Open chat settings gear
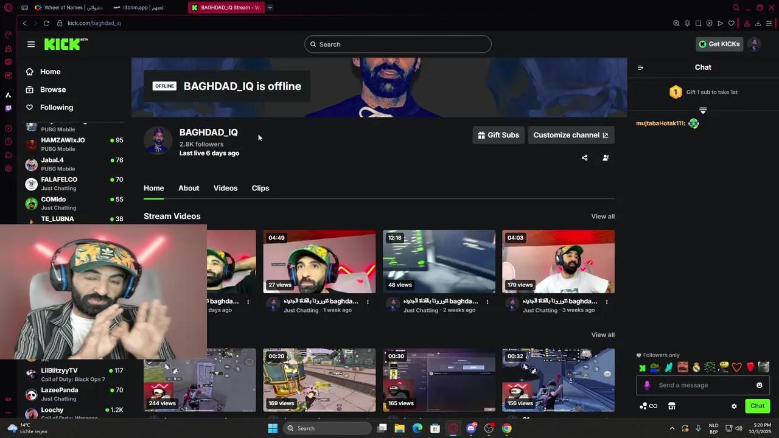 (x=734, y=406)
